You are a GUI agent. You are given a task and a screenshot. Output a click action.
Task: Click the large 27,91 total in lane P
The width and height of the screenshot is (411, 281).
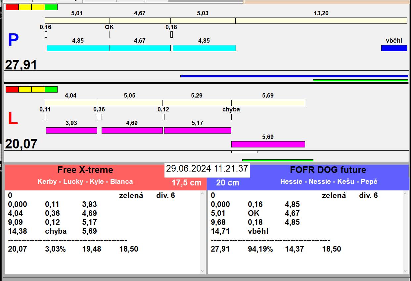tap(21, 65)
